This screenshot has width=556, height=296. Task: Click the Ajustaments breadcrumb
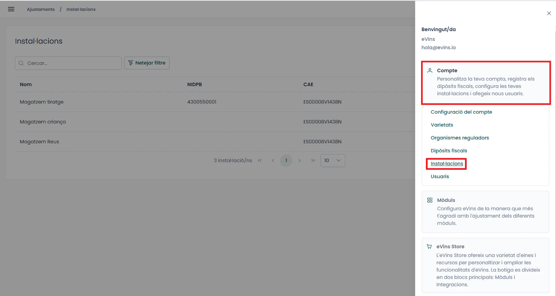[x=41, y=9]
